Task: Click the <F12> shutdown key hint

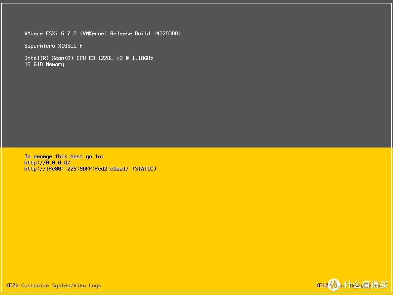Action: pyautogui.click(x=322, y=285)
